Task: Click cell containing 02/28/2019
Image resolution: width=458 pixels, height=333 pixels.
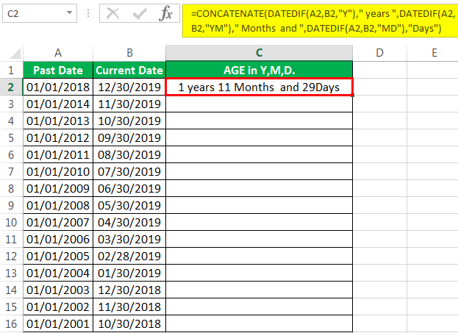Action: [x=129, y=256]
